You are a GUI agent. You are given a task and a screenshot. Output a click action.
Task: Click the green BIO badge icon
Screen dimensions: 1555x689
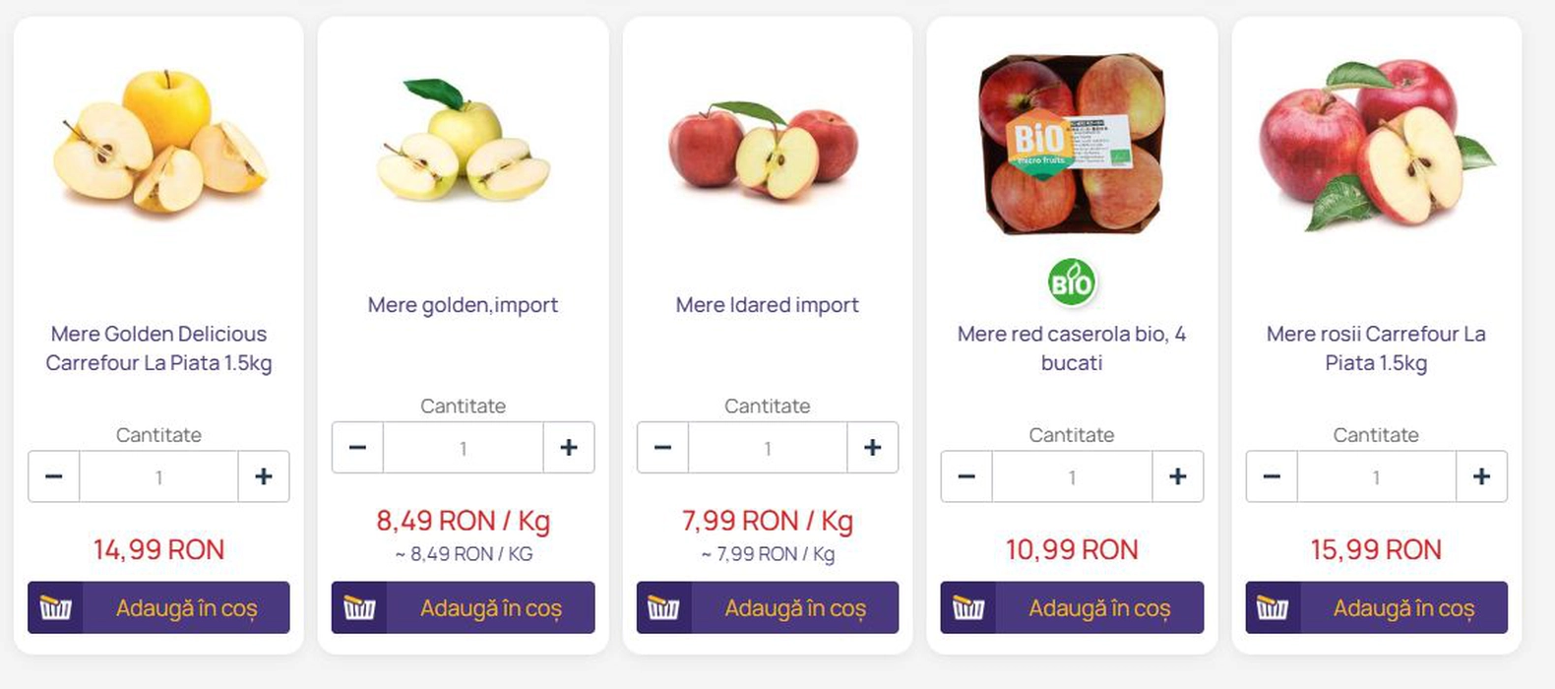(x=1072, y=283)
